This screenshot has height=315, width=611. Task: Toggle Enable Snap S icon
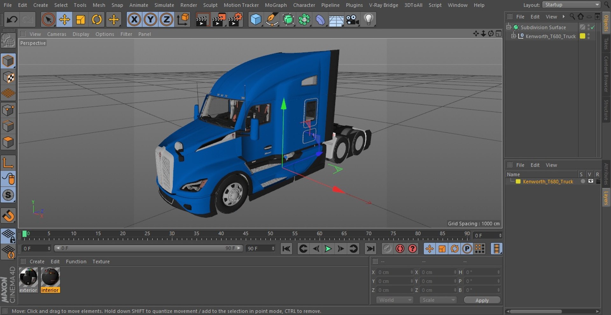(8, 195)
